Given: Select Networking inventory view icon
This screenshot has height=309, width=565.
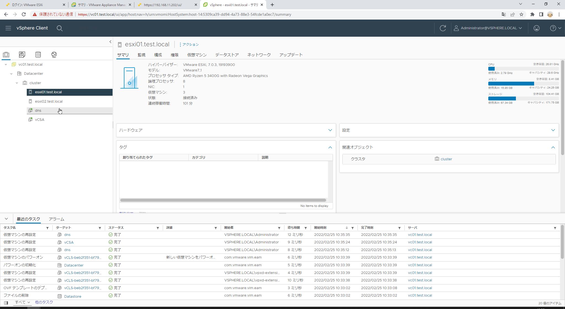Looking at the screenshot, I should 54,55.
